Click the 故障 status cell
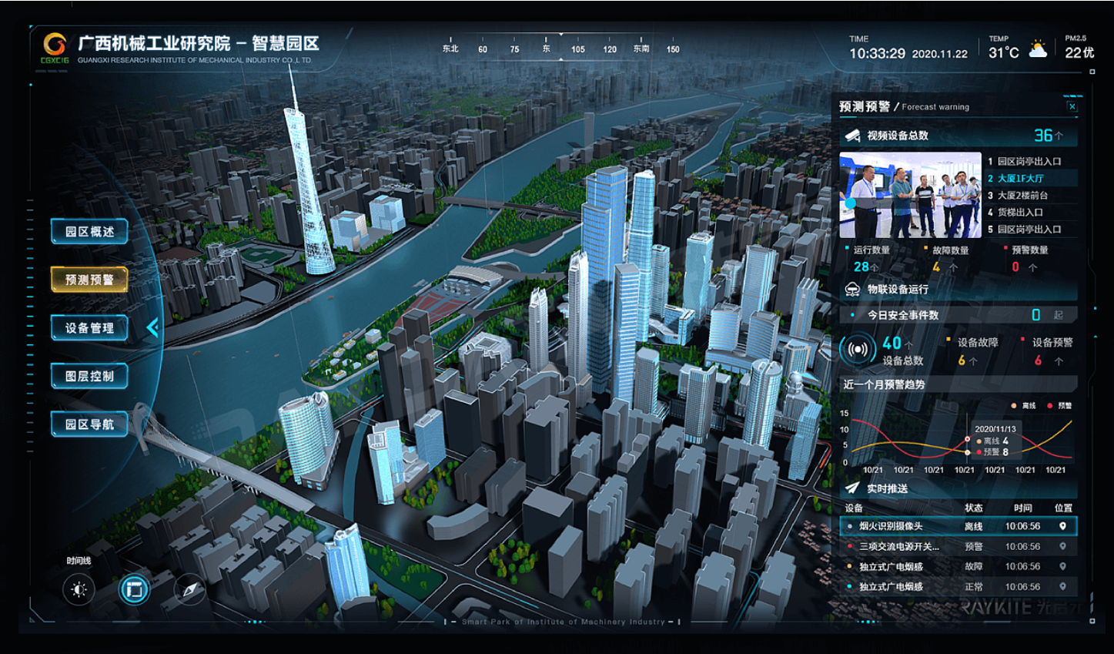This screenshot has width=1114, height=654. [973, 566]
